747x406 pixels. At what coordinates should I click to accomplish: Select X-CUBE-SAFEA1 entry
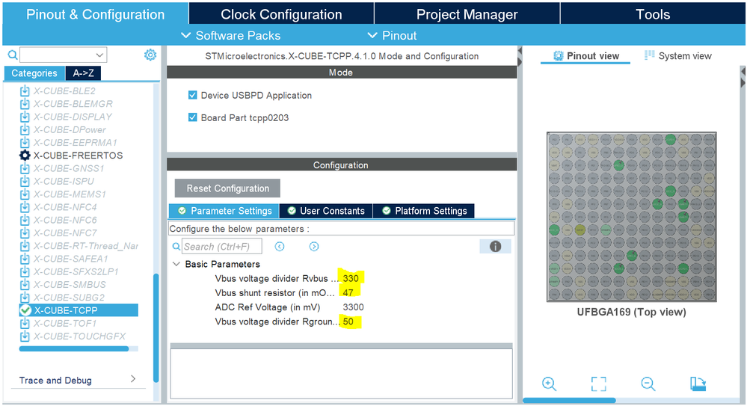[x=71, y=259]
